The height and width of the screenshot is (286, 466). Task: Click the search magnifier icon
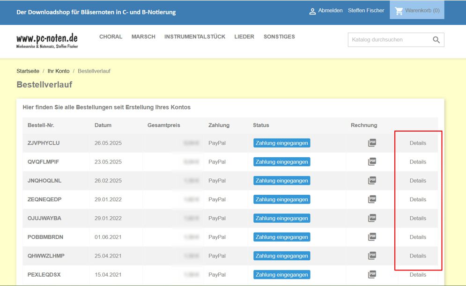tap(436, 40)
